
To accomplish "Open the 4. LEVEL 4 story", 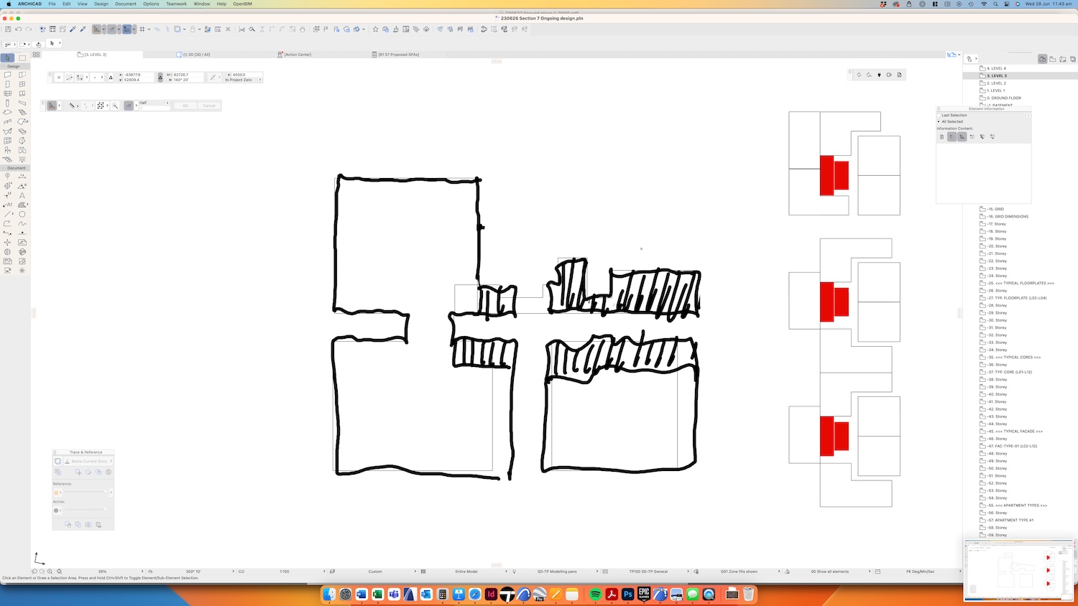I will [x=996, y=68].
